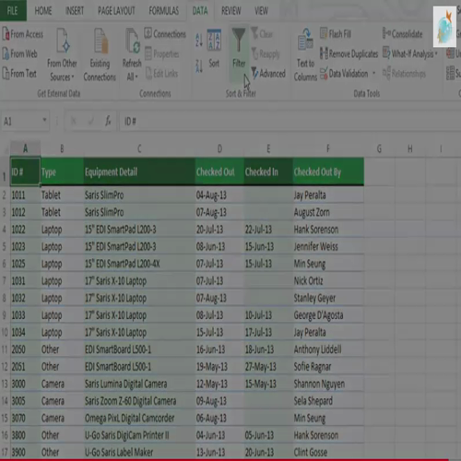Select cell with Jennifer Weiss
Viewport: 461px width, 461px height.
pyautogui.click(x=328, y=246)
